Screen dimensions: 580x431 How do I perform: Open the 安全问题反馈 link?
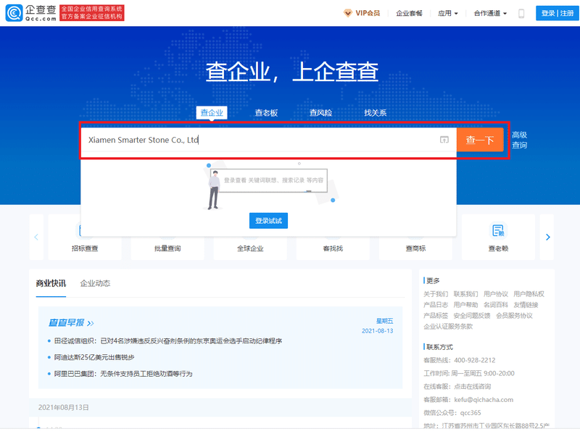point(472,315)
